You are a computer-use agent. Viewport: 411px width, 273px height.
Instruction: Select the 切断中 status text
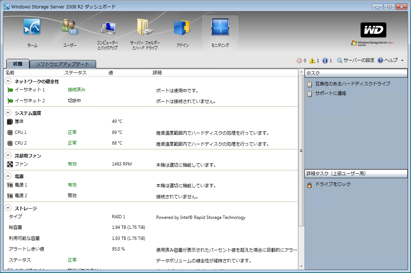pyautogui.click(x=74, y=100)
